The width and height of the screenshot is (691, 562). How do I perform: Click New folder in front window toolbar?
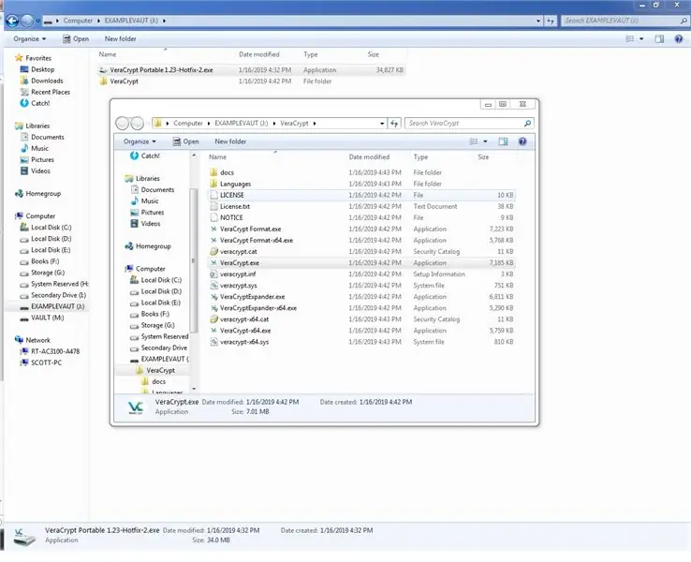pyautogui.click(x=230, y=141)
